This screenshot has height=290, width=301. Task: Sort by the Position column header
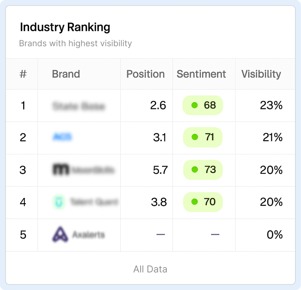146,74
